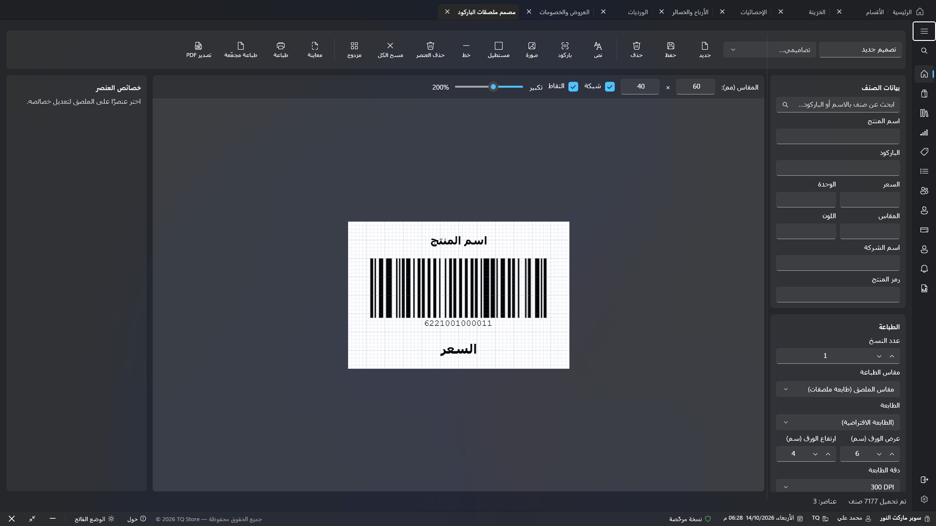Increase عدد النسخ copies count
936x526 pixels.
pyautogui.click(x=892, y=356)
